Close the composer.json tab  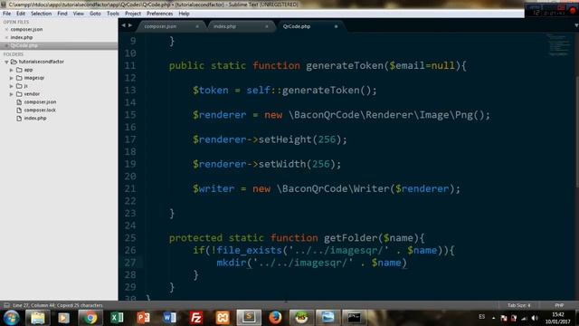pos(197,26)
